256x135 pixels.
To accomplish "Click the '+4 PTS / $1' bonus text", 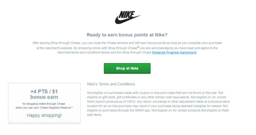I will click(x=44, y=92).
